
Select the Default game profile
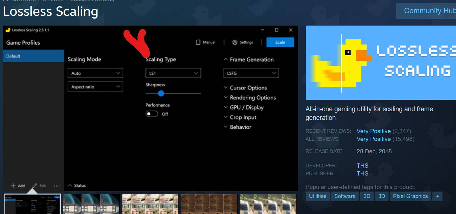(x=33, y=56)
